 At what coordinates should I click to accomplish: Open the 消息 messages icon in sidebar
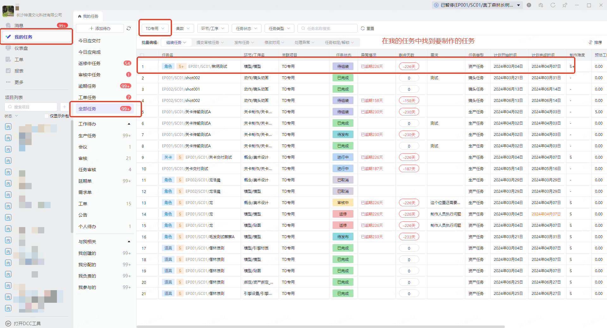coord(8,26)
